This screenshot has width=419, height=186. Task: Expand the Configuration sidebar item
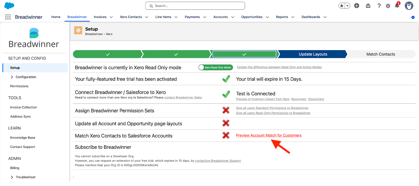(12, 77)
